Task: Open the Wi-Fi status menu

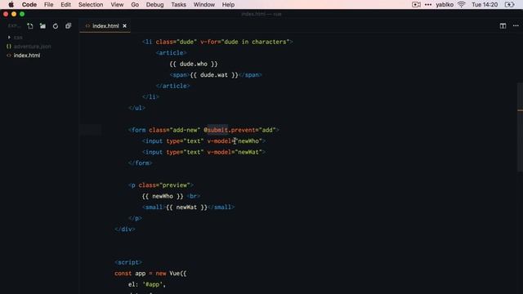Action: coord(462,5)
